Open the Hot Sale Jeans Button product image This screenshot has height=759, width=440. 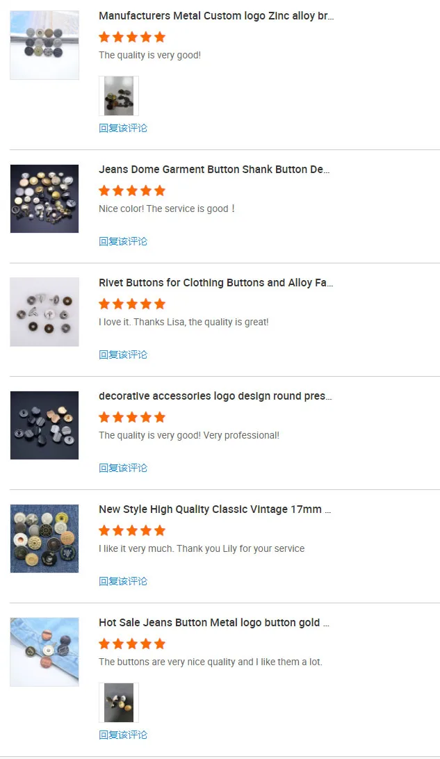point(44,652)
